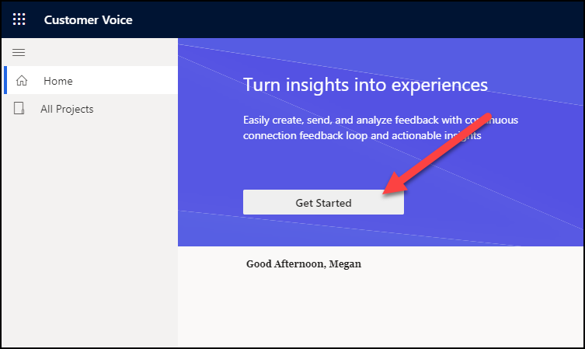Click the Get Started button
This screenshot has width=585, height=349.
click(x=323, y=202)
